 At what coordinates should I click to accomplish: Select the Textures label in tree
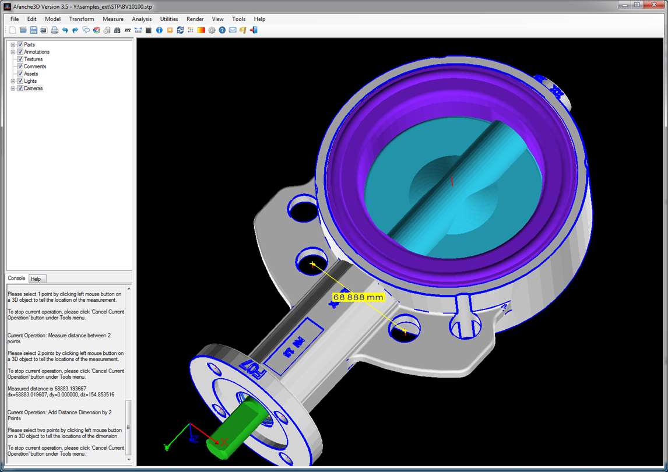tap(33, 59)
